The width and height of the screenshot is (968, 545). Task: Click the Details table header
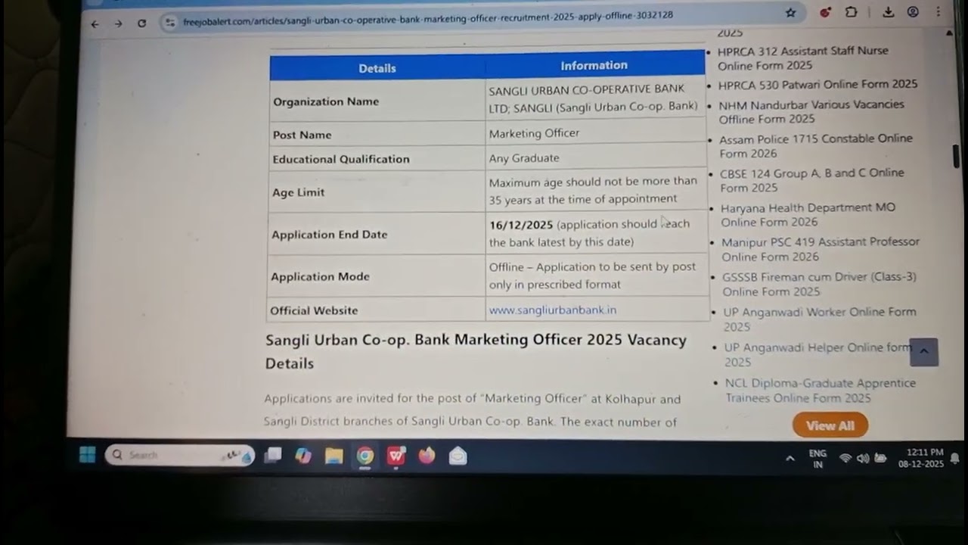coord(377,68)
